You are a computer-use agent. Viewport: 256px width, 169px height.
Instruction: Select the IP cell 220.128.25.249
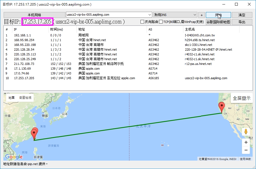click(25, 59)
